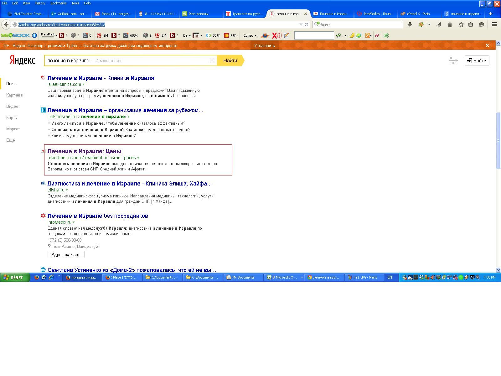501x376 pixels.
Task: Go to Firefox home page icon
Action: click(x=450, y=24)
